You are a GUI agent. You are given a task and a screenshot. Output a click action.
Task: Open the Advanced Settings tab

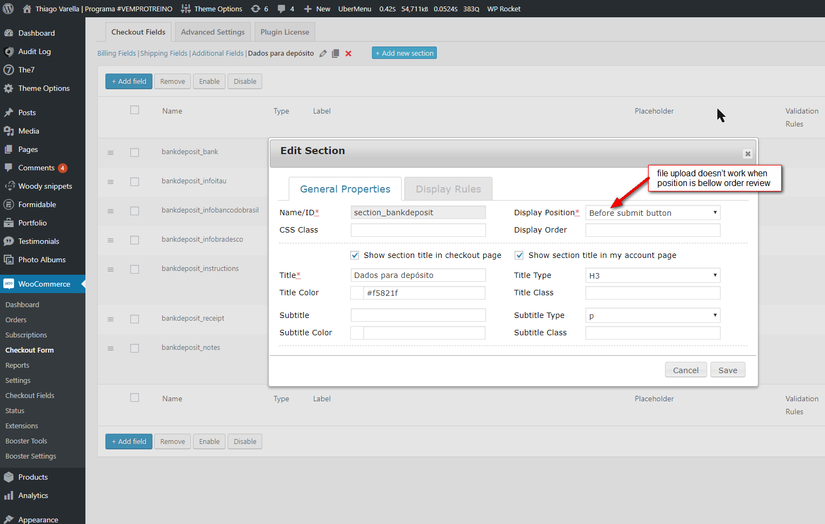pos(212,32)
